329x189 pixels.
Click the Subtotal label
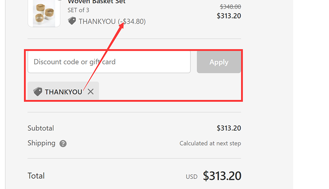(x=41, y=128)
